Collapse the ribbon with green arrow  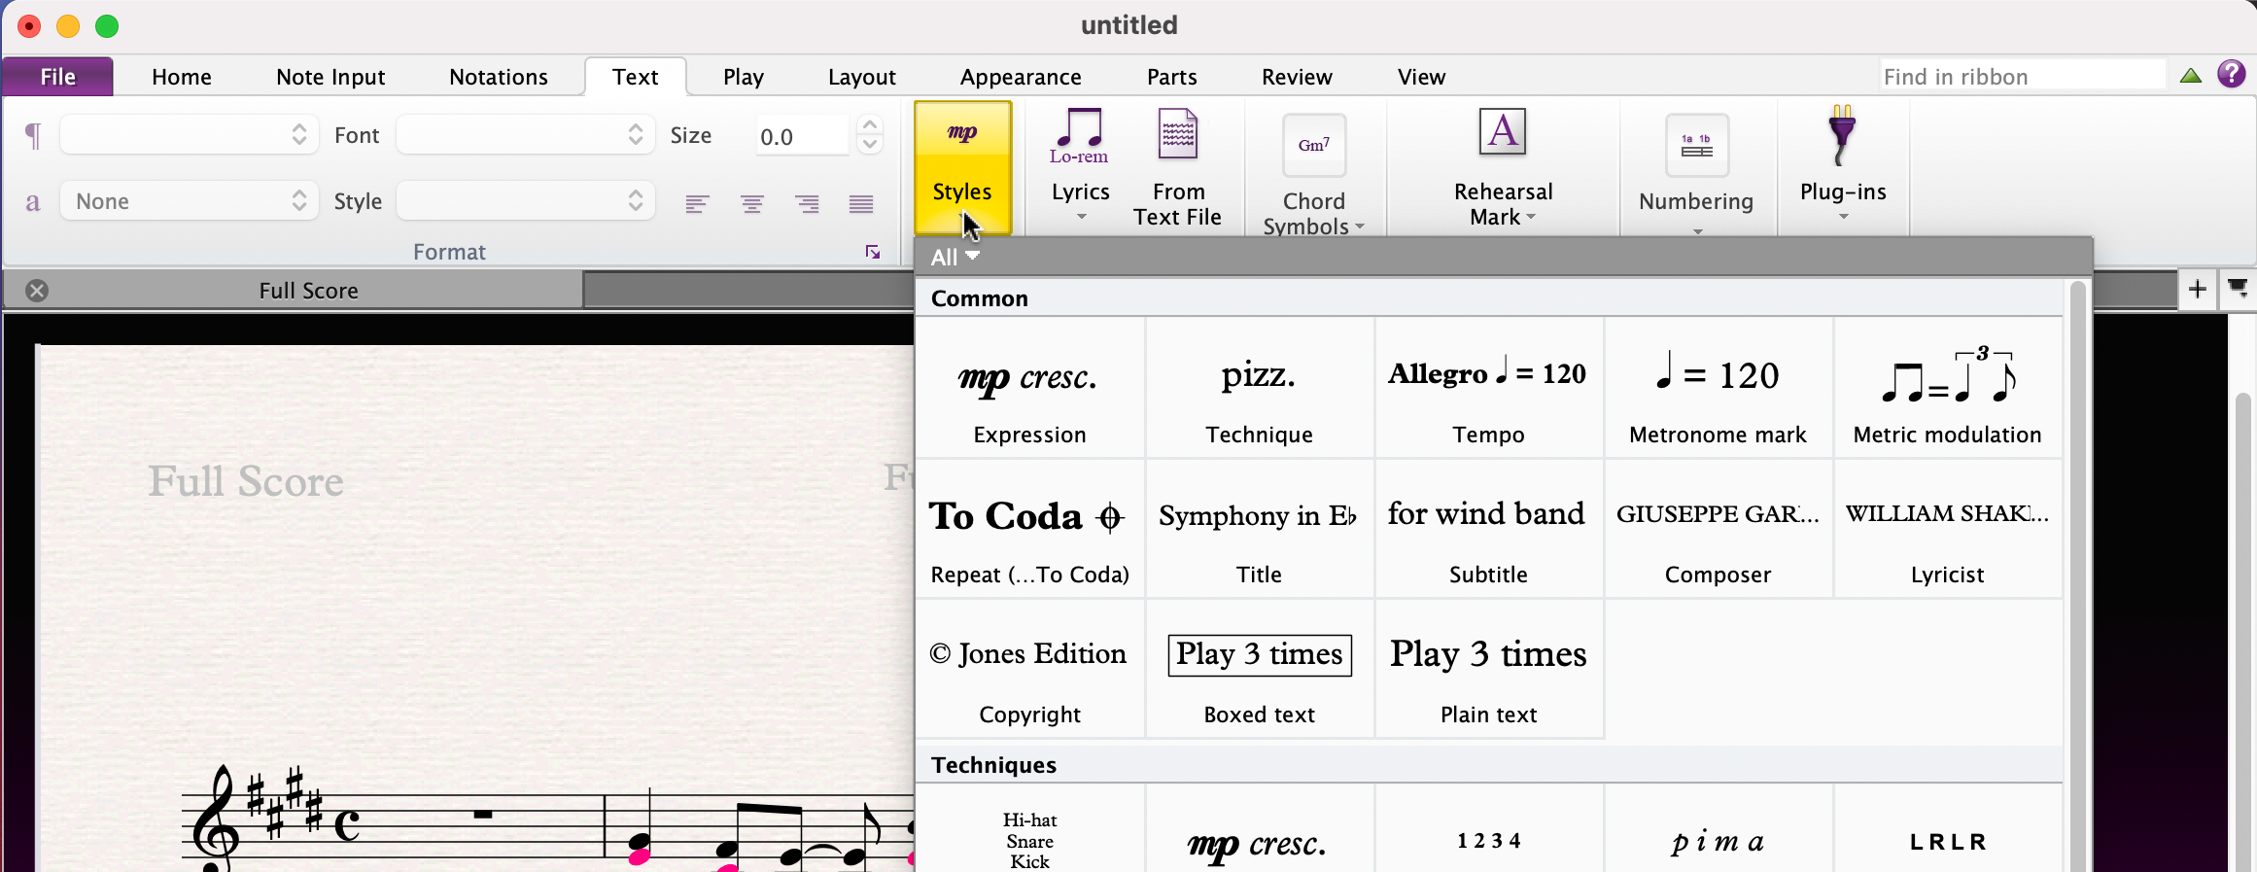pos(2190,76)
